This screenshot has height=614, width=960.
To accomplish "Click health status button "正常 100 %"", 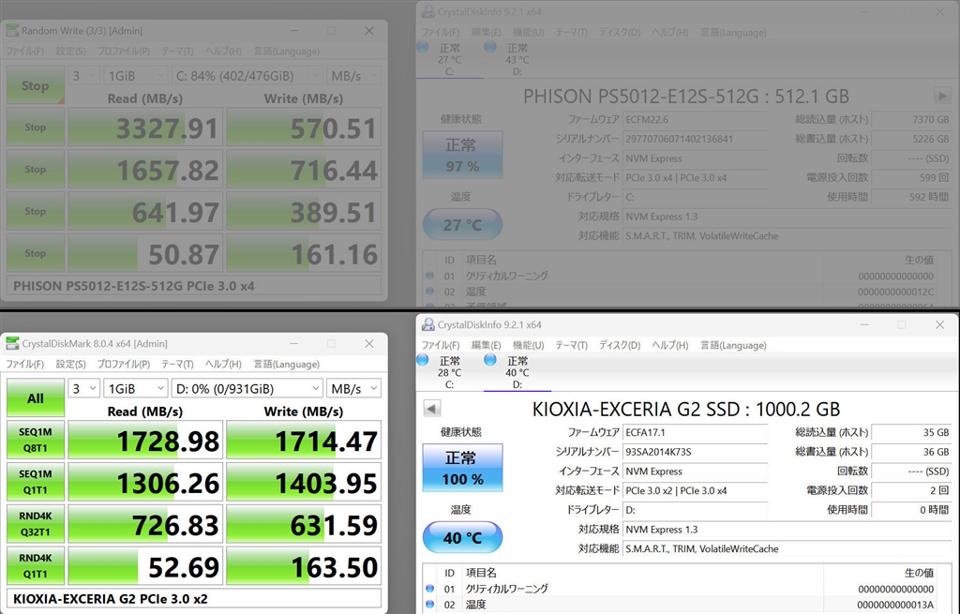I will point(462,468).
